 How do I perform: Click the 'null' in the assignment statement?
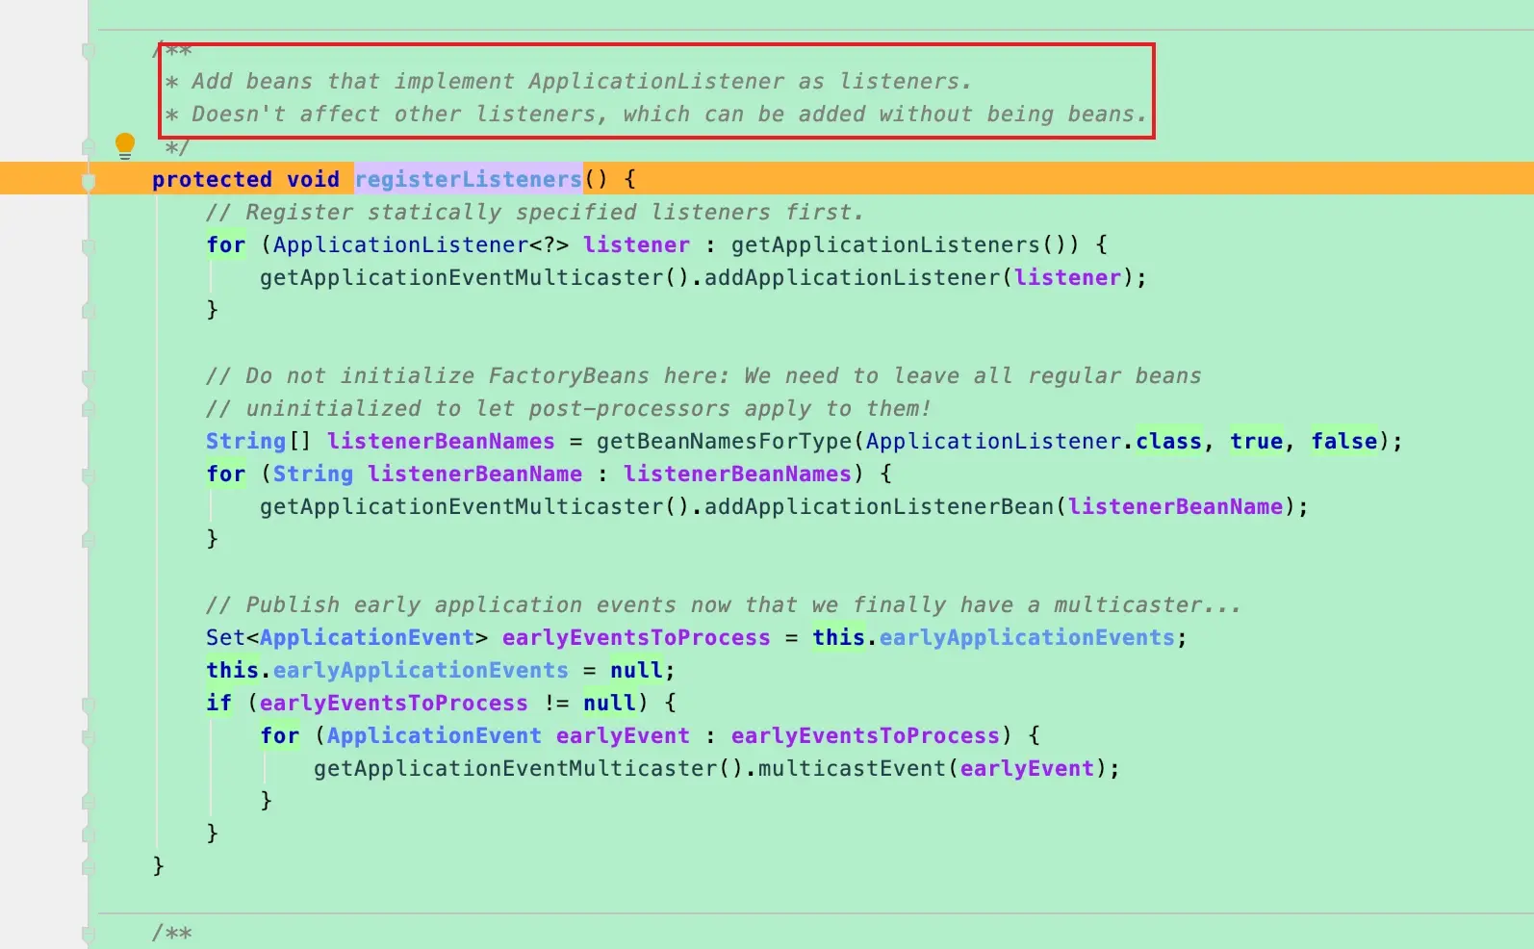point(636,670)
